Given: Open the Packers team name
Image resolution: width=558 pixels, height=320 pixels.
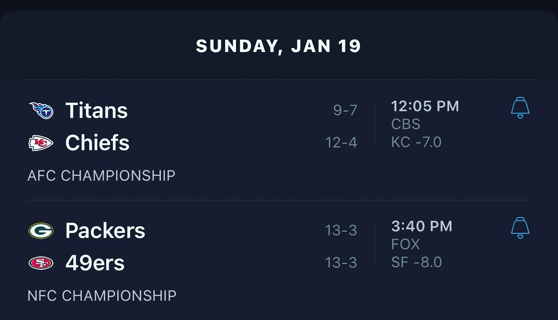Looking at the screenshot, I should pos(105,231).
